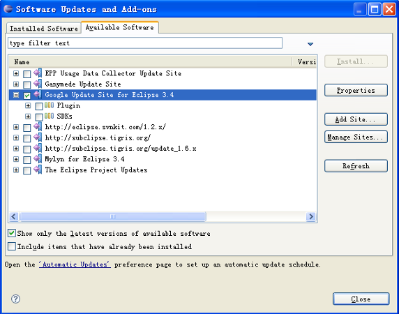The image size is (399, 314).
Task: Check the Ganymede Update Site checkbox
Action: click(x=27, y=84)
